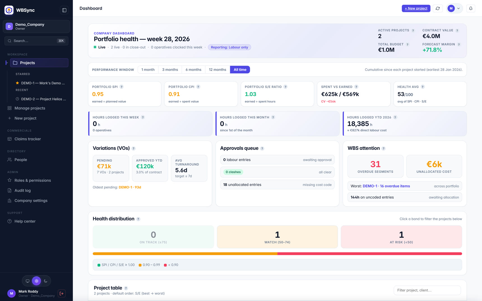Click the Projects folder icon
This screenshot has height=301, width=482.
tap(15, 63)
